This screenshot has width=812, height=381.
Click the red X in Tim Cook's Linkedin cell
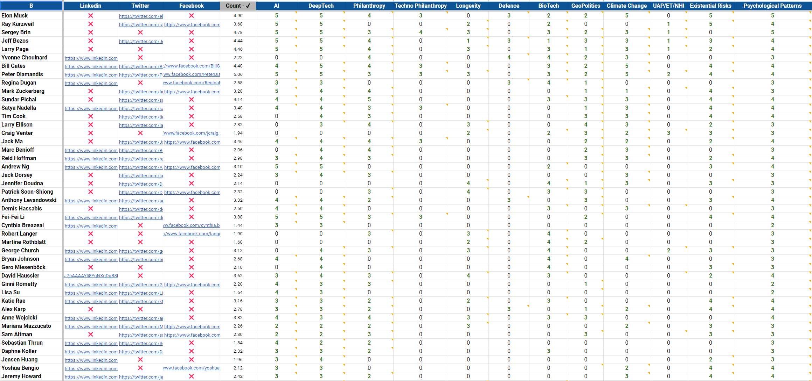point(91,116)
